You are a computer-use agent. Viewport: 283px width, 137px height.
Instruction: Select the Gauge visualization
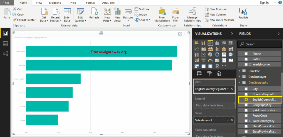pos(210,60)
